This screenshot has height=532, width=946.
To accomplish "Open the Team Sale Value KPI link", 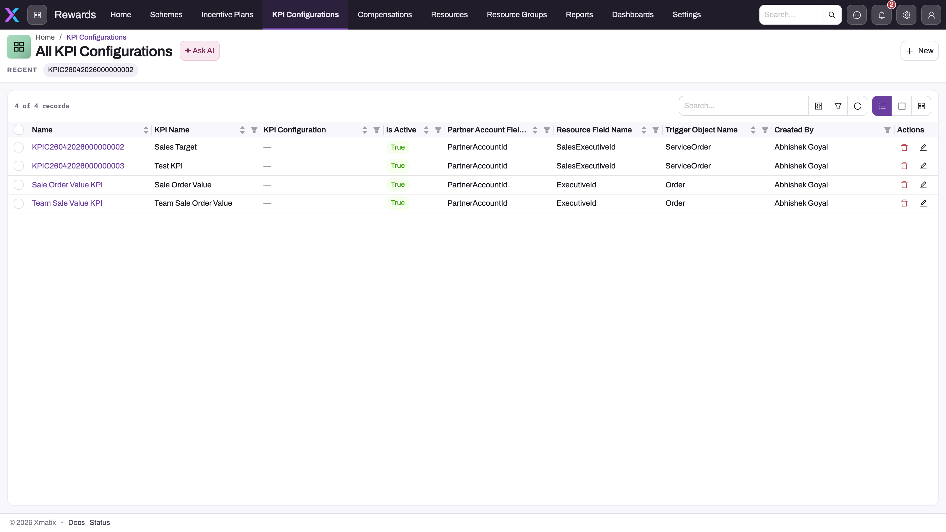I will (x=67, y=203).
